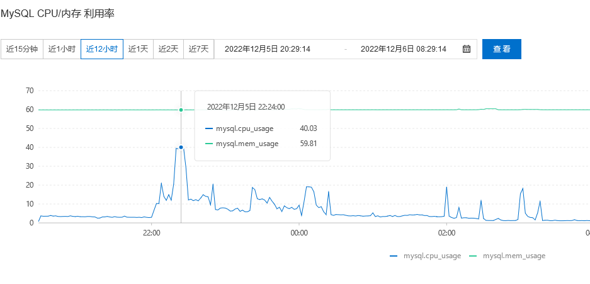The width and height of the screenshot is (590, 284).
Task: Click the 22:00 label on x-axis
Action: click(x=151, y=233)
